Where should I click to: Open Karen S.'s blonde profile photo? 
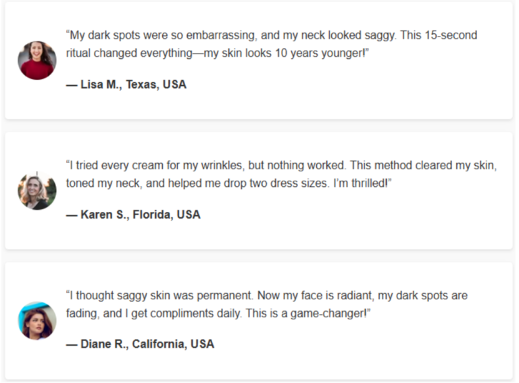pyautogui.click(x=37, y=191)
